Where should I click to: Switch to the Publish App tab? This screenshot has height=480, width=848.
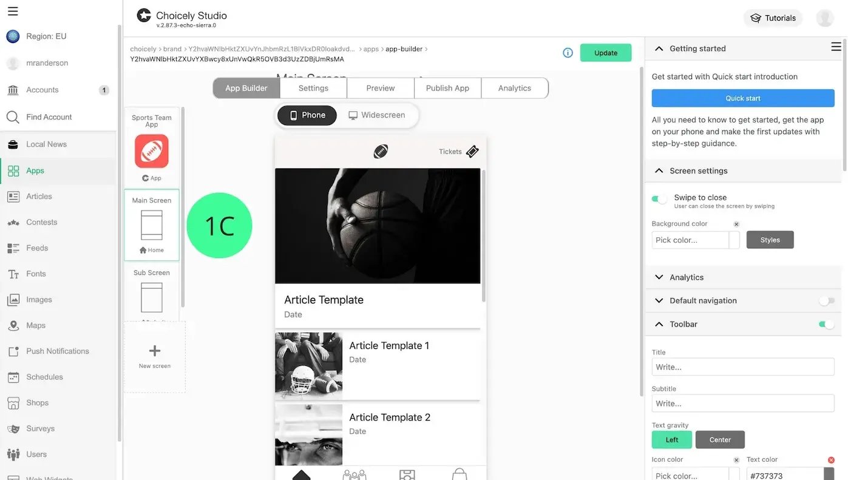(x=447, y=88)
